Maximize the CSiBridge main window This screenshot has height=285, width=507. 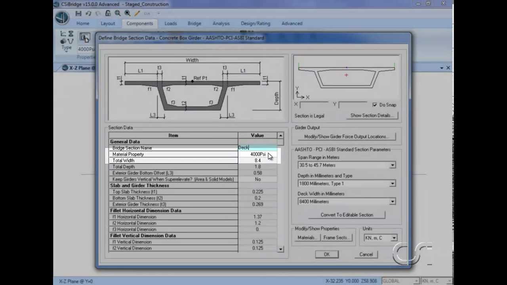(428, 4)
